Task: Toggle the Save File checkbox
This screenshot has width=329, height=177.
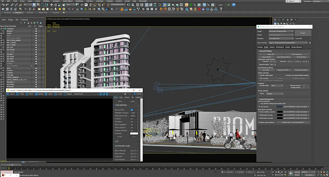Action: click(296, 38)
